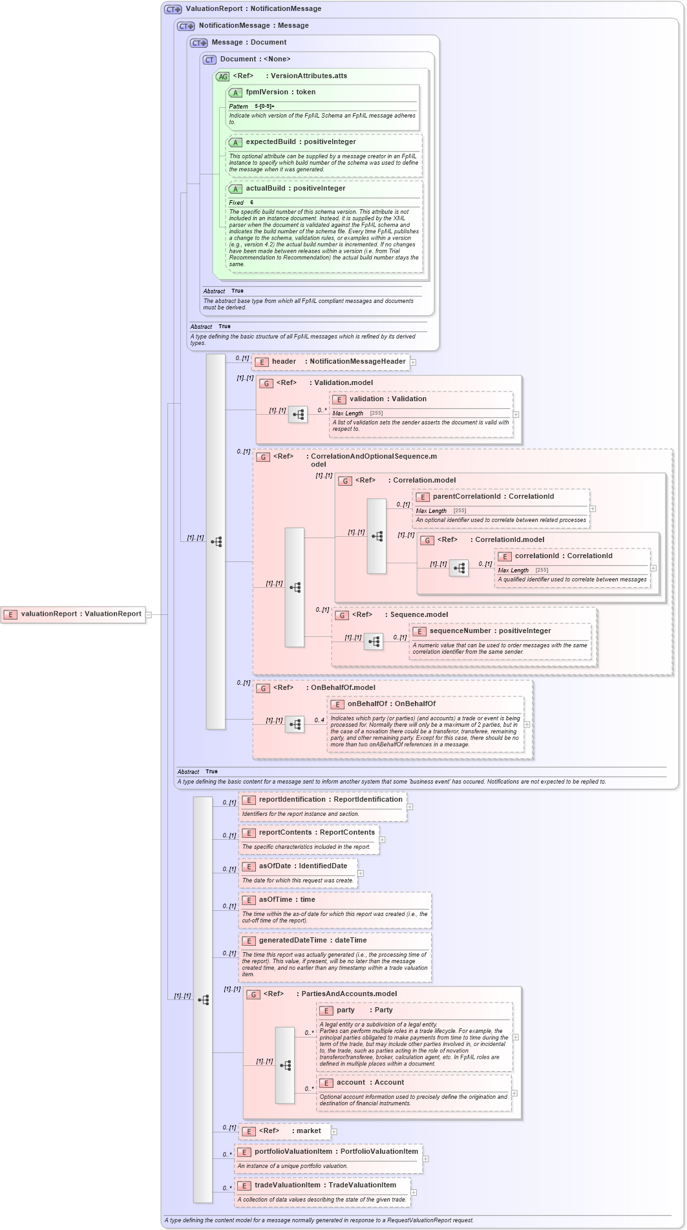This screenshot has width=687, height=1230.
Task: Click the element icon of generatedDateTime
Action: point(249,941)
